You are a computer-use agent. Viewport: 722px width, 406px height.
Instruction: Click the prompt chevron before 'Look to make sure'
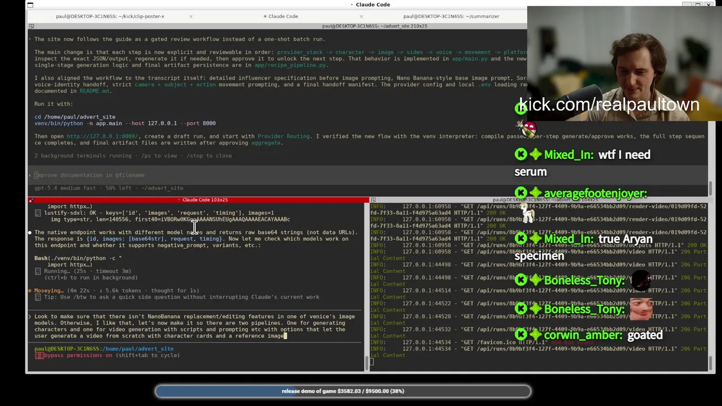pos(30,316)
